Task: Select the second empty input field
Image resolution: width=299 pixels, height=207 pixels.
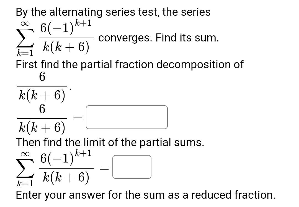Action: coord(132,167)
